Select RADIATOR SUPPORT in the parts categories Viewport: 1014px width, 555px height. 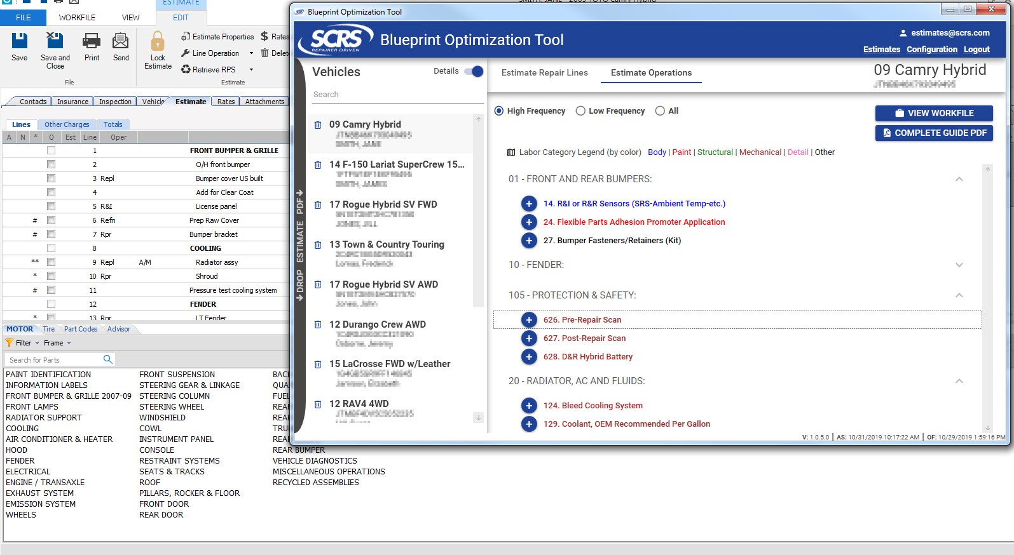click(x=44, y=418)
